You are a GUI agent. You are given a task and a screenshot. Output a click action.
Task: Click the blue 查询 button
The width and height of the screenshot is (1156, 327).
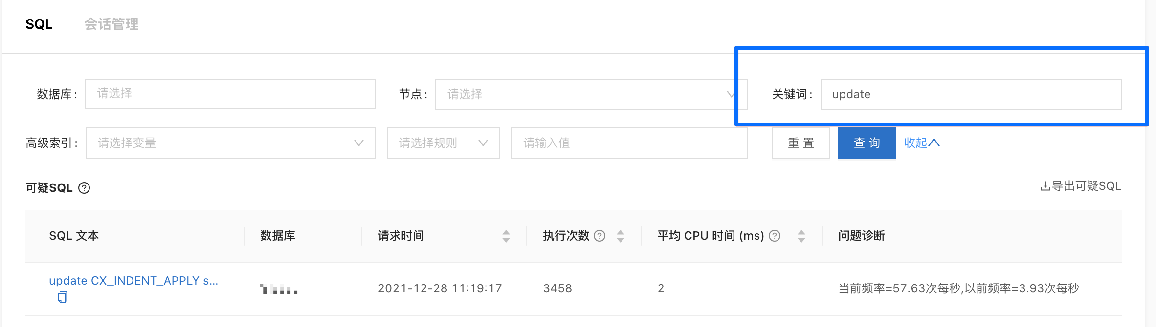(867, 143)
